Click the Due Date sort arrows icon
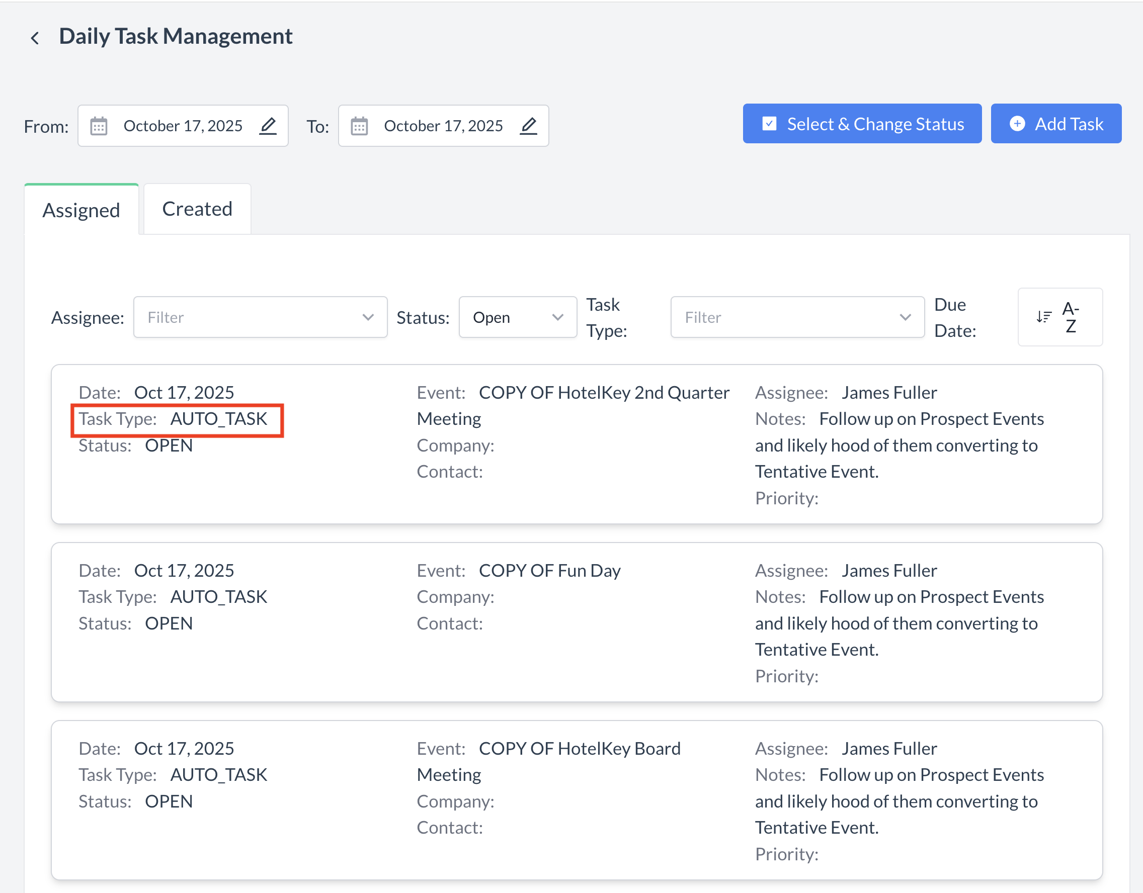 (1043, 316)
